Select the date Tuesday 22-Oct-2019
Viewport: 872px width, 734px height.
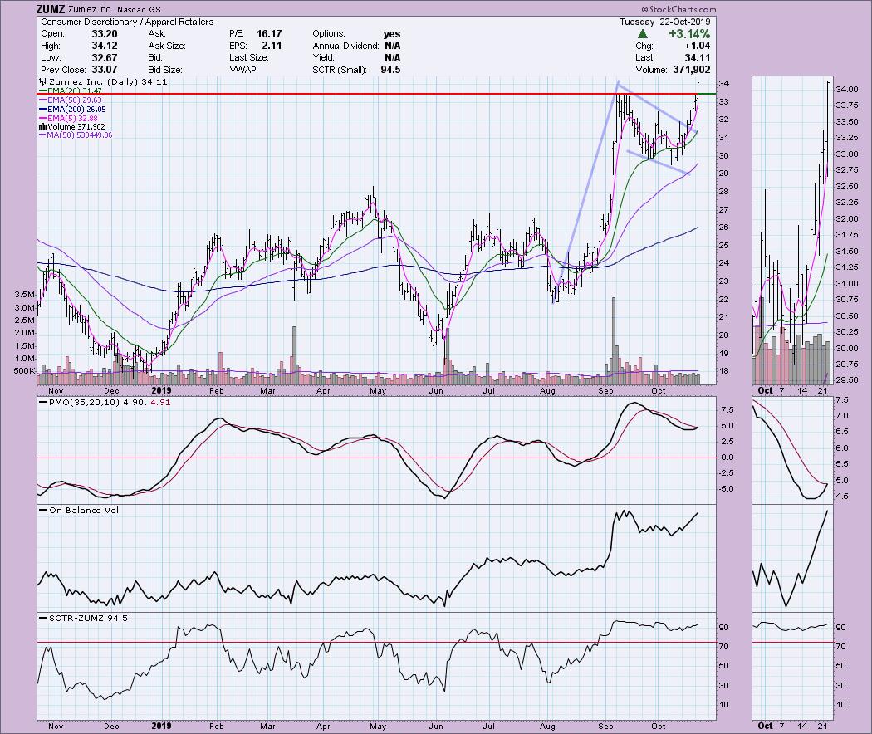point(665,22)
